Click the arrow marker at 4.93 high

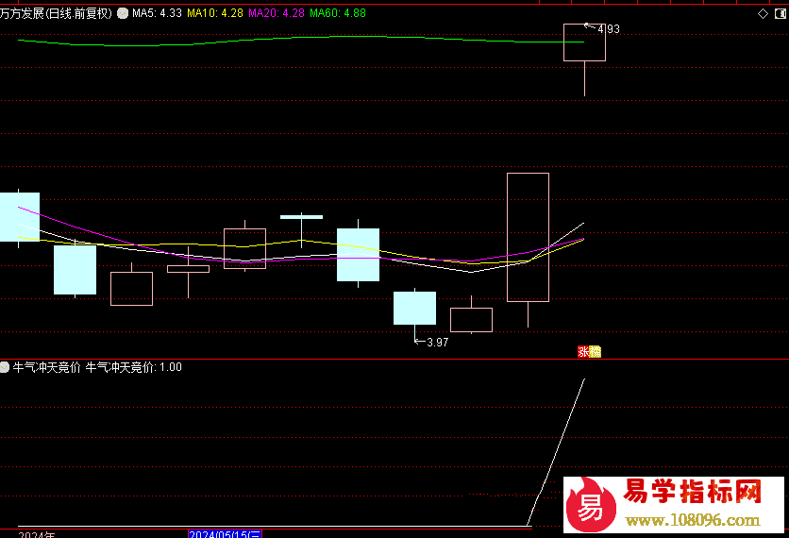pos(590,26)
